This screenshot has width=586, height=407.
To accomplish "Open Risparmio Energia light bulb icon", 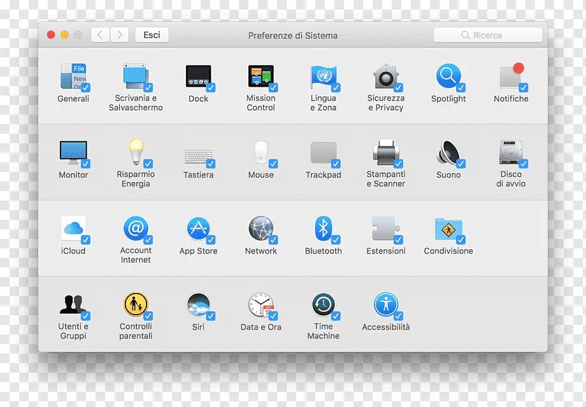I will coord(136,152).
